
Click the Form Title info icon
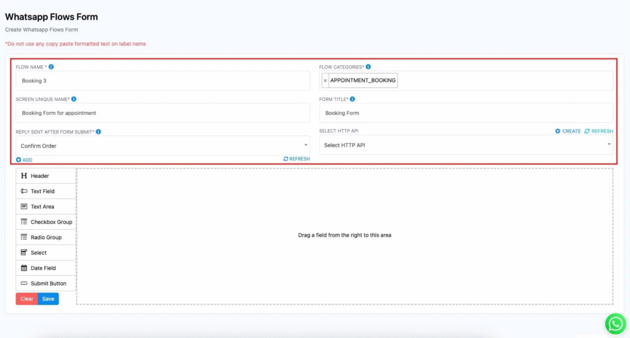(353, 99)
